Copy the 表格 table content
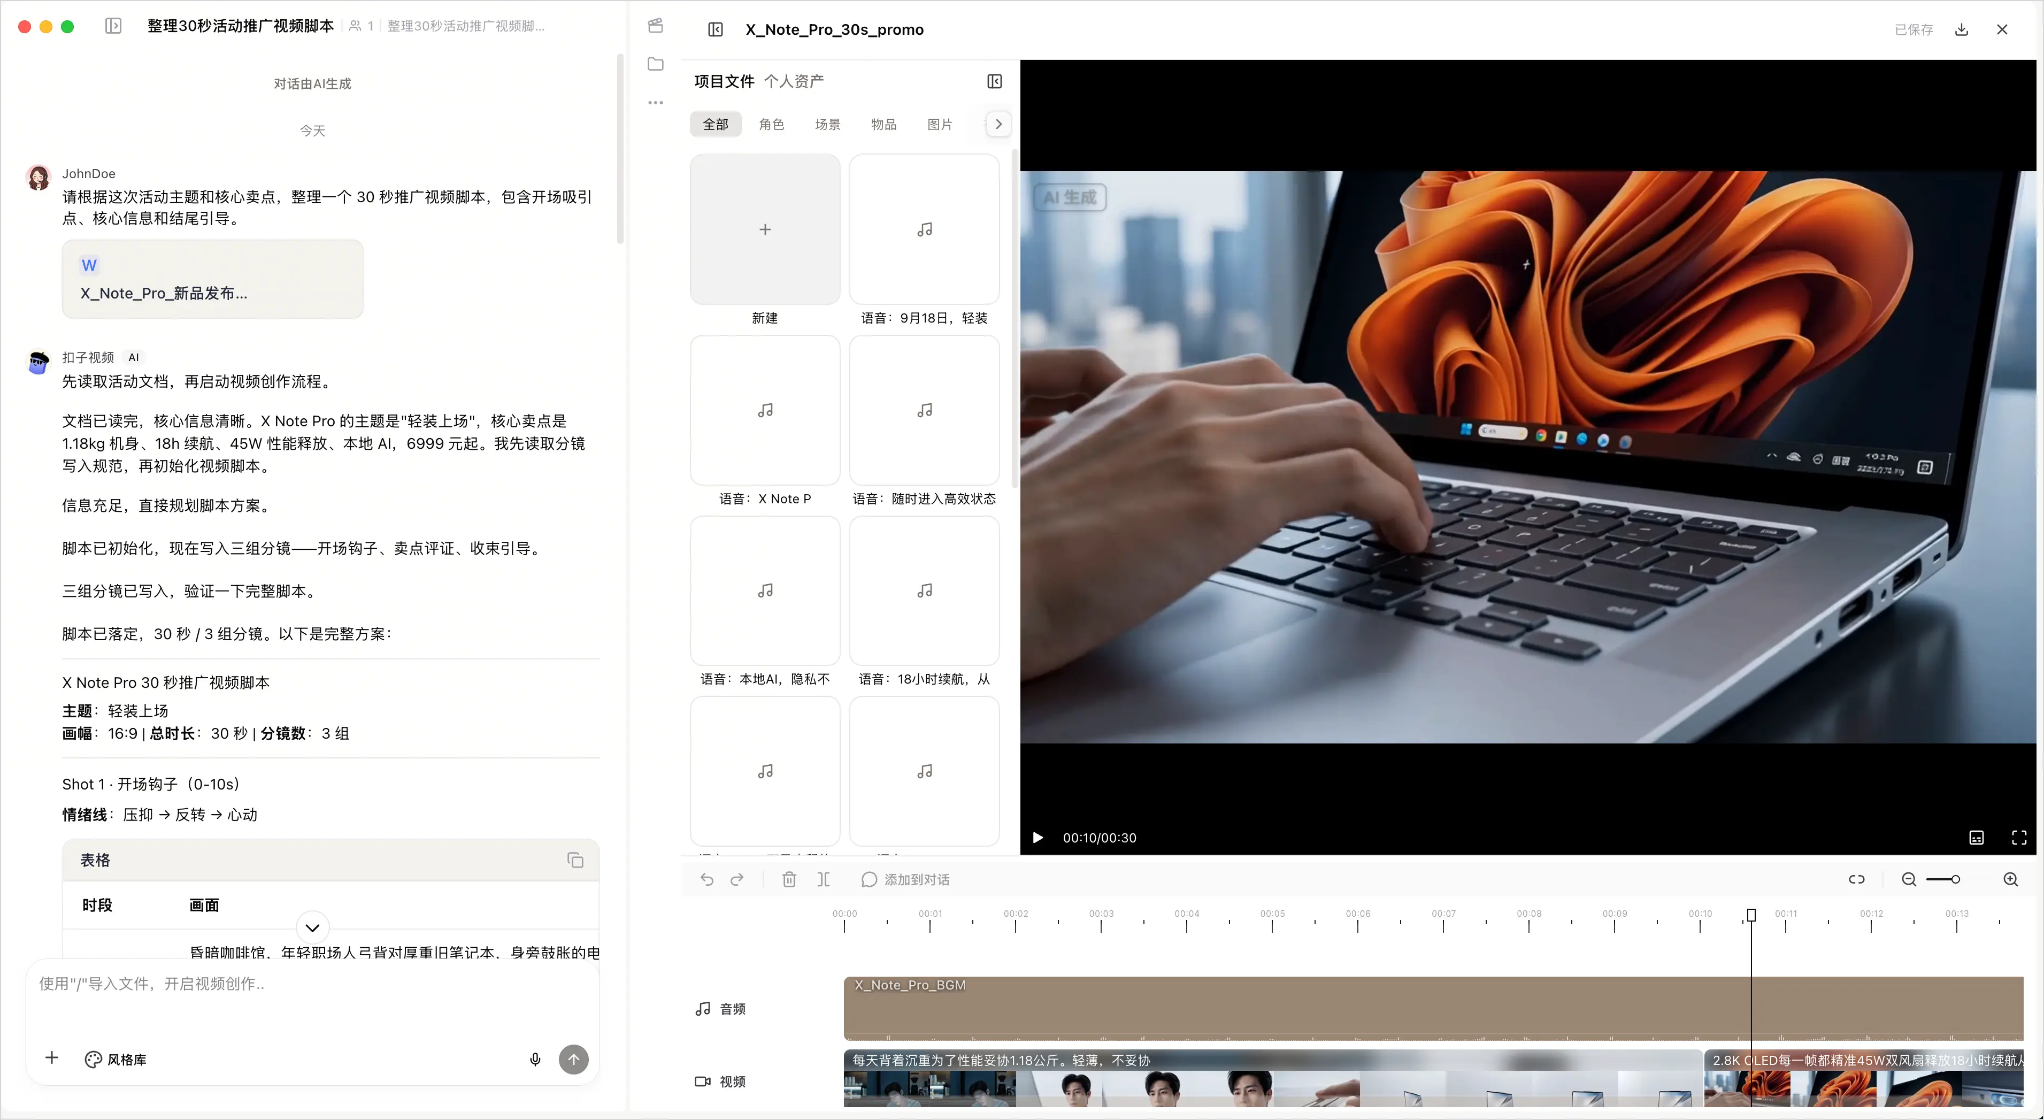Viewport: 2044px width, 1120px height. click(x=575, y=861)
